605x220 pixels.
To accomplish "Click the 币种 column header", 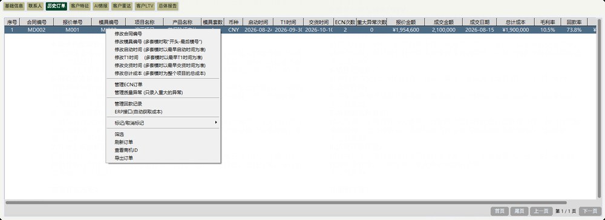I will pos(234,22).
